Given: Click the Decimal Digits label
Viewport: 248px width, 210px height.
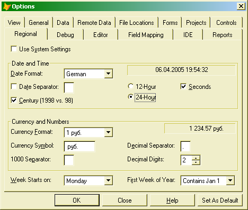Looking at the screenshot, I should click(x=146, y=159).
